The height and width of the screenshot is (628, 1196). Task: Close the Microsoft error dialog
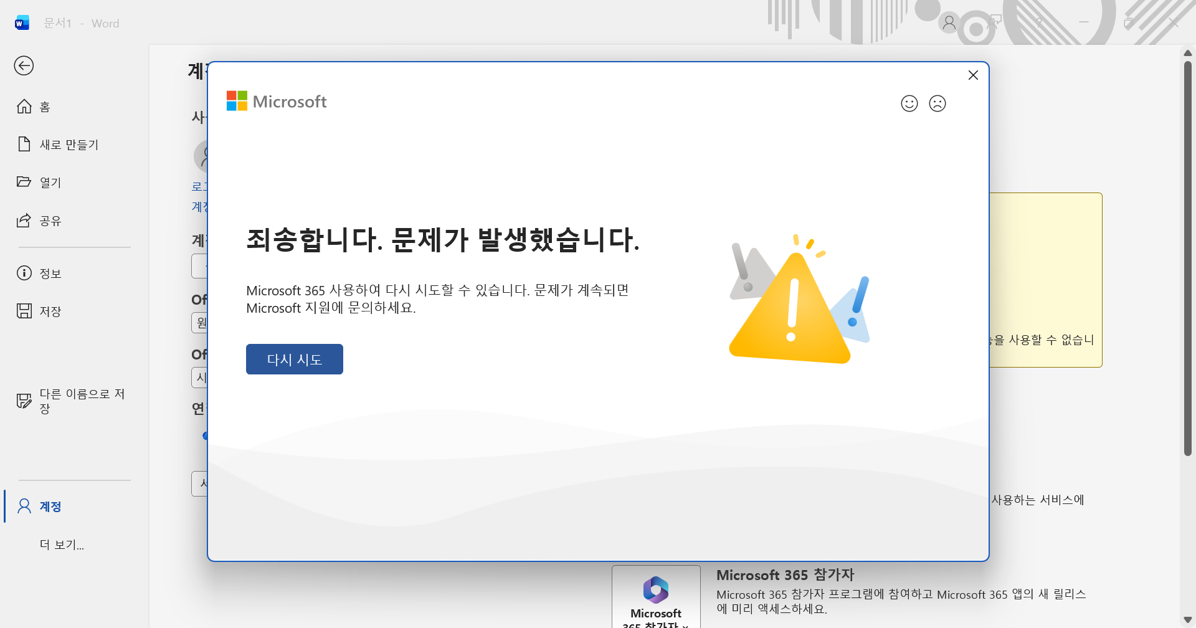point(973,75)
